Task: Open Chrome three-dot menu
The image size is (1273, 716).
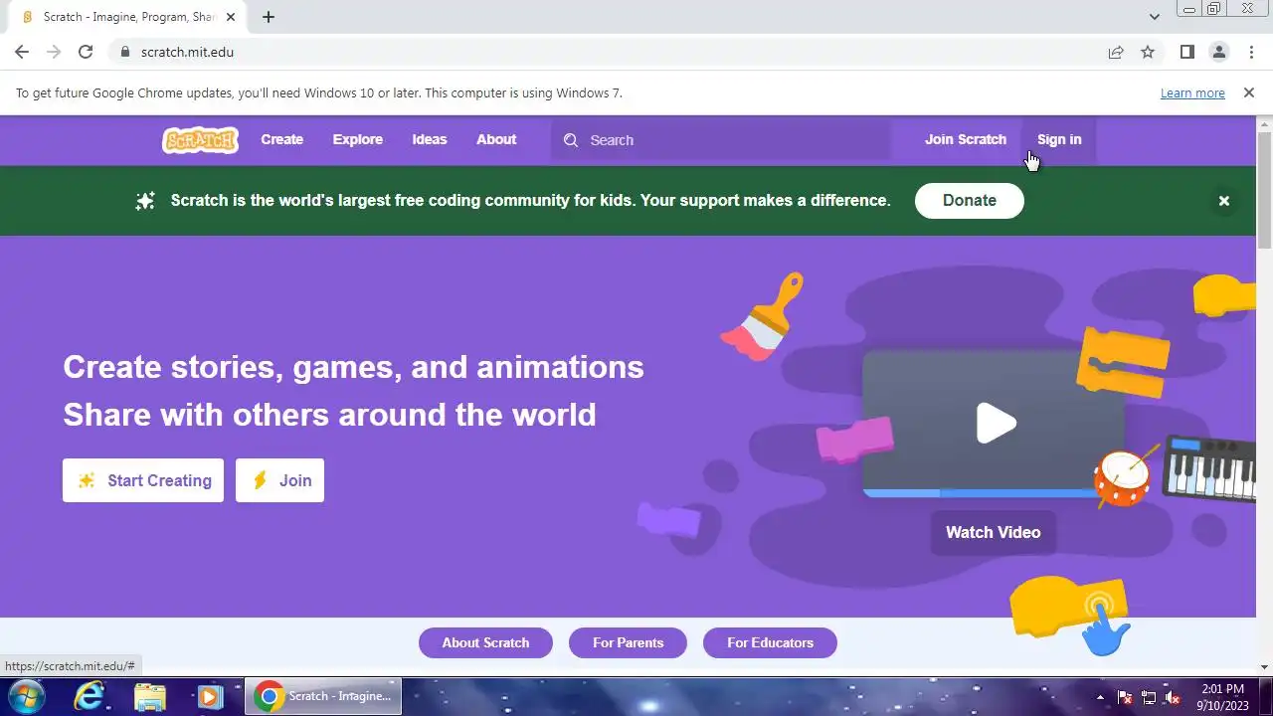Action: [1251, 52]
